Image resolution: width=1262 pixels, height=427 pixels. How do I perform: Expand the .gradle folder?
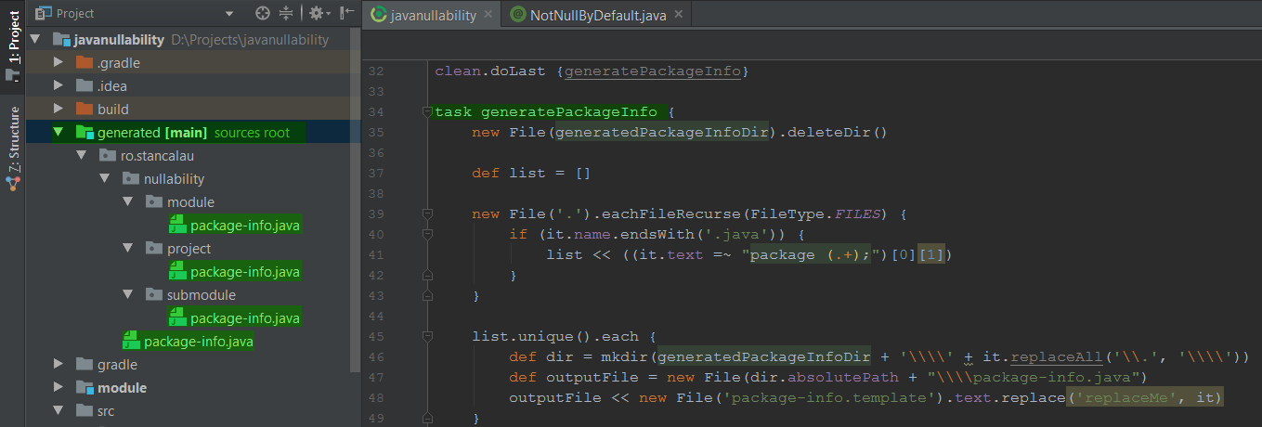tap(59, 63)
